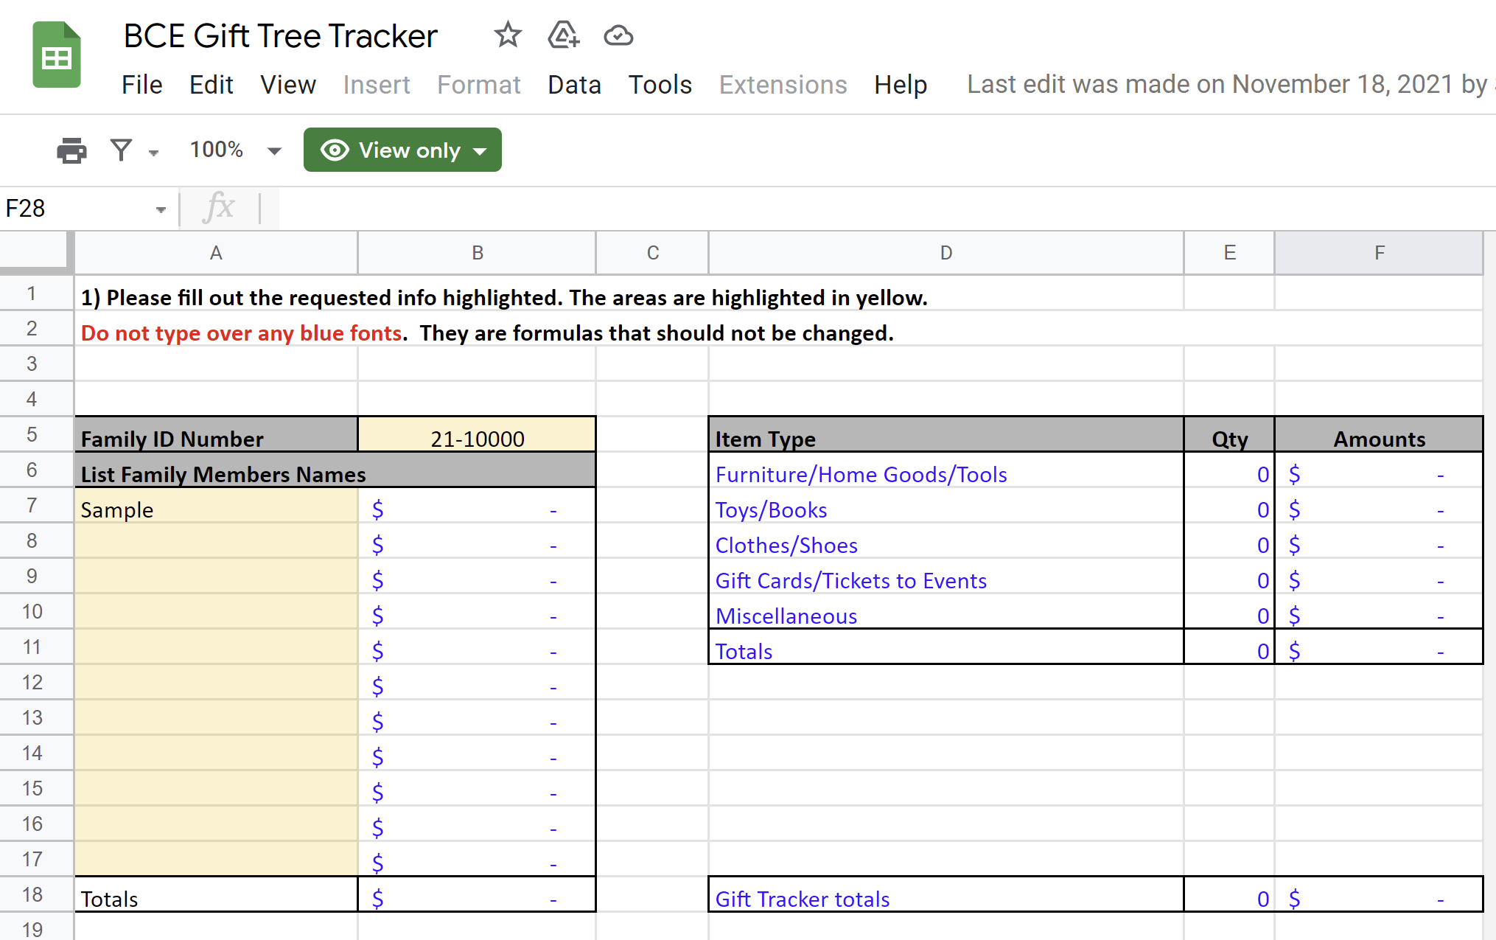
Task: Click the filter funnel icon
Action: pyautogui.click(x=121, y=150)
